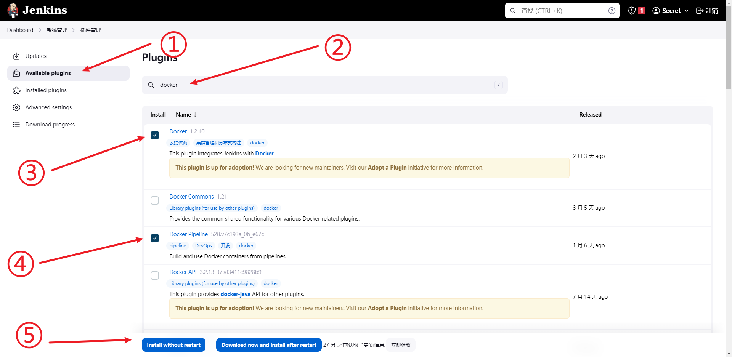The height and width of the screenshot is (357, 732).
Task: Click the 注销 logout link
Action: [x=707, y=11]
